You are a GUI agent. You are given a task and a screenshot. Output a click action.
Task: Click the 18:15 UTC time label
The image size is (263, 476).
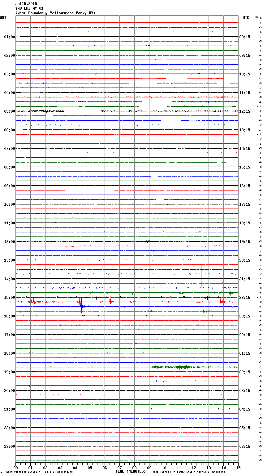pos(245,223)
